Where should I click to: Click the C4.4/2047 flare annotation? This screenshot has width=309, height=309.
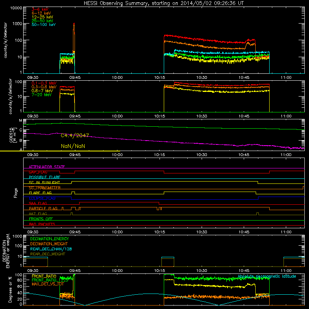pyautogui.click(x=75, y=136)
